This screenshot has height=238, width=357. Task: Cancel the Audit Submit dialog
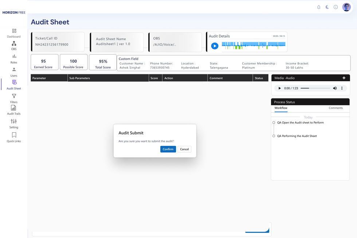(184, 149)
